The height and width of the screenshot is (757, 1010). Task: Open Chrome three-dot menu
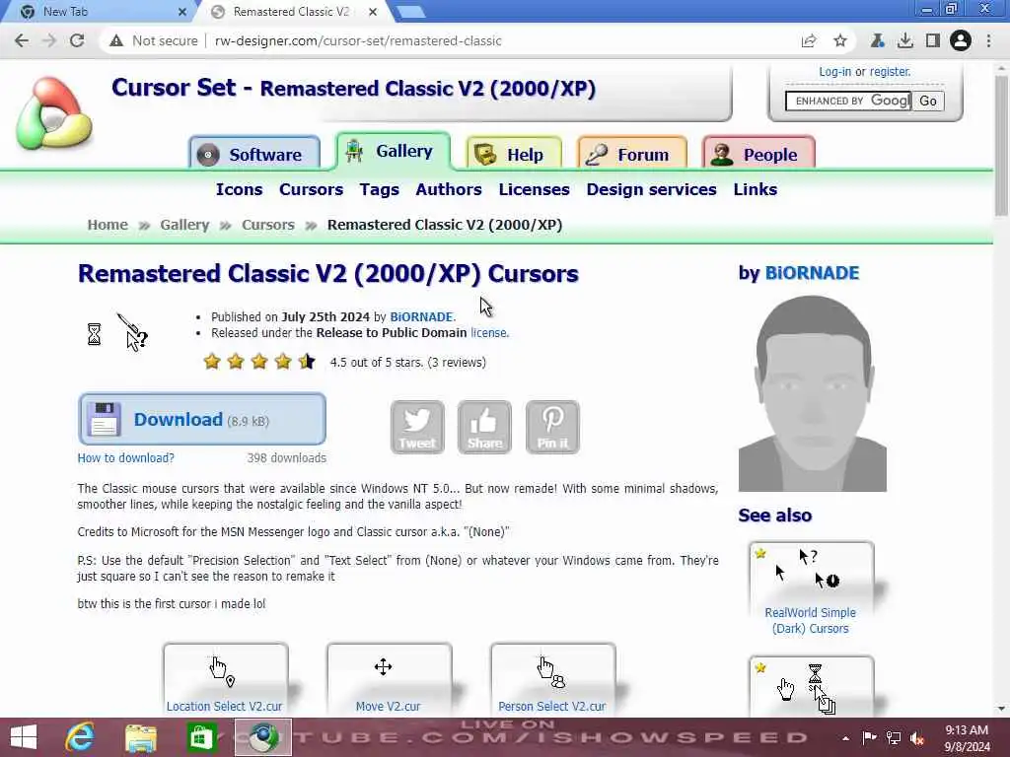click(x=988, y=40)
